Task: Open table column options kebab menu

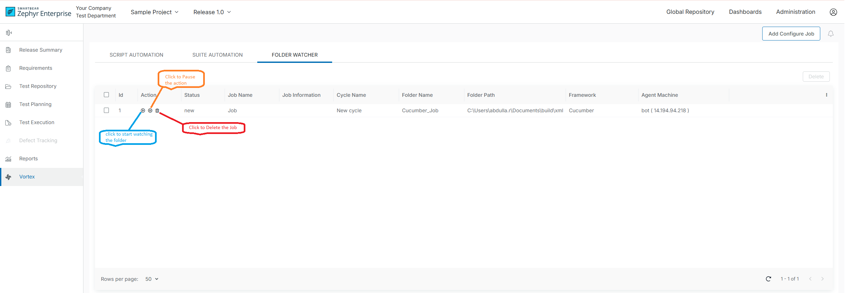Action: (x=826, y=95)
